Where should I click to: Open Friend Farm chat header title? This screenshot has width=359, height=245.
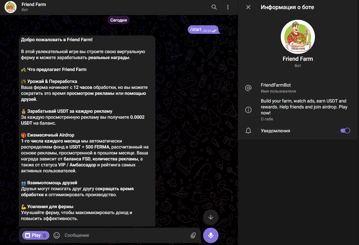pyautogui.click(x=34, y=5)
